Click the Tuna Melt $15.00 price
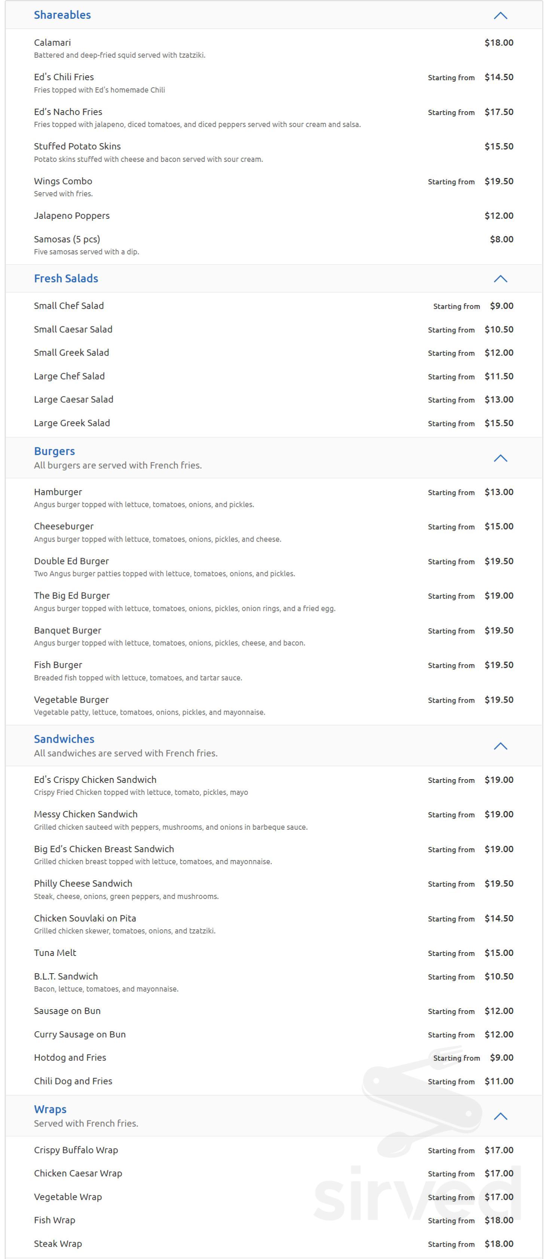The width and height of the screenshot is (545, 1259). pyautogui.click(x=499, y=953)
